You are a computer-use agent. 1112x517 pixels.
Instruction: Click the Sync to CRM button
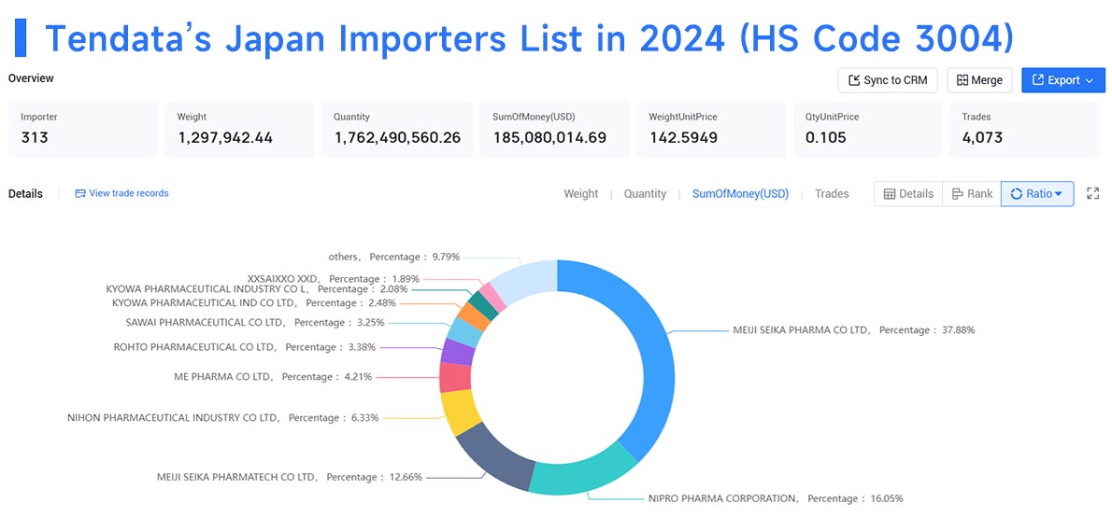(x=887, y=80)
